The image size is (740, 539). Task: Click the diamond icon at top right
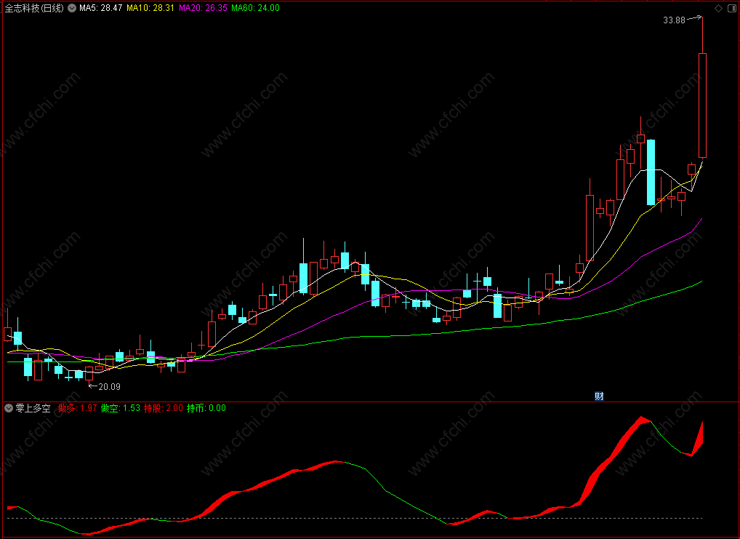coord(718,8)
